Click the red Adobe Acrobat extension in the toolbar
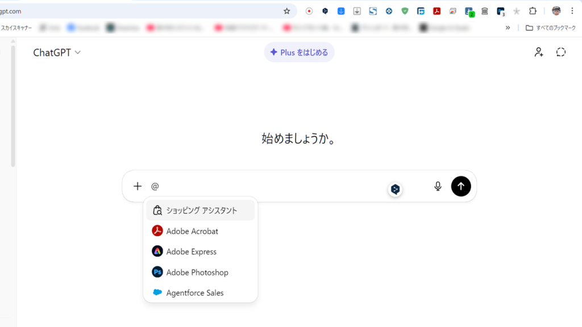 (x=437, y=11)
